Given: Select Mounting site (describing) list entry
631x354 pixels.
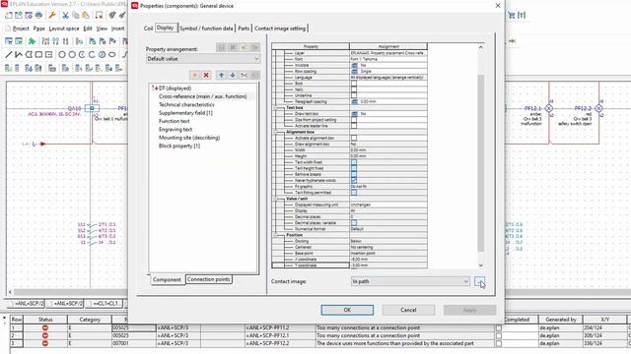Looking at the screenshot, I should tap(189, 138).
